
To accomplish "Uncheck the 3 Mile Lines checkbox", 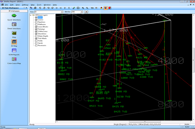I will 36,31.
